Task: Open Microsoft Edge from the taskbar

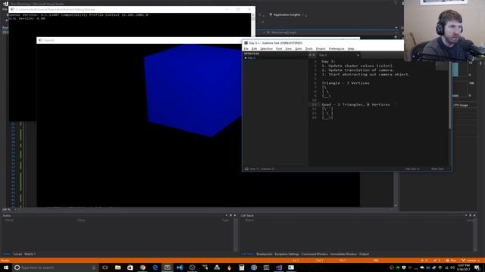Action: click(155, 267)
